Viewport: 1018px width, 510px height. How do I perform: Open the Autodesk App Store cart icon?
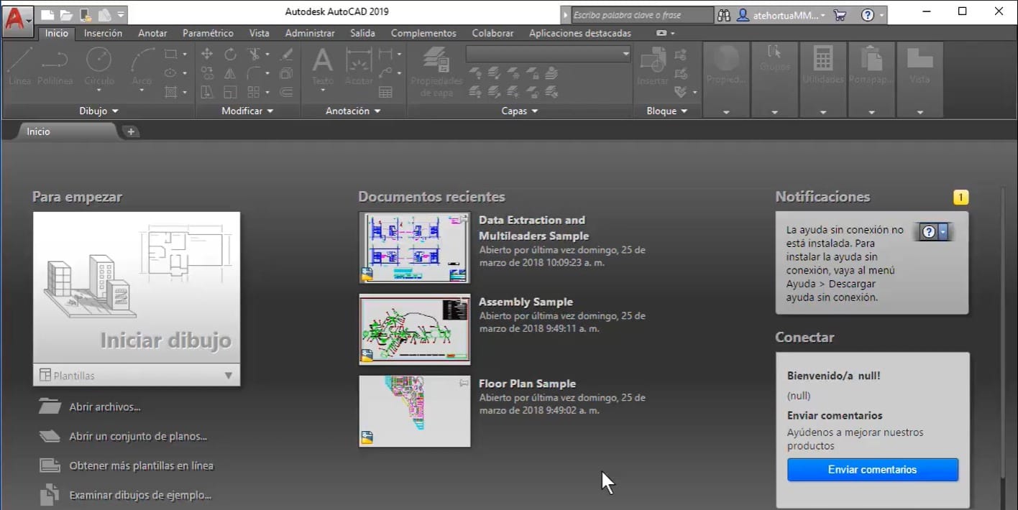[x=840, y=14]
